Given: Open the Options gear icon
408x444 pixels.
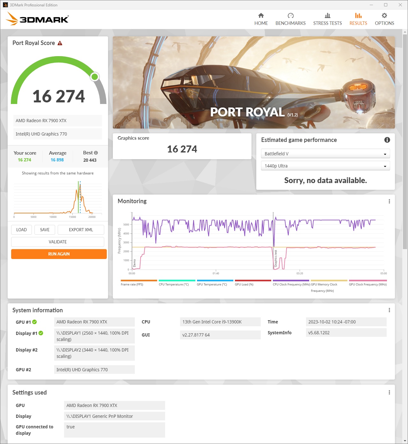Looking at the screenshot, I should 384,16.
